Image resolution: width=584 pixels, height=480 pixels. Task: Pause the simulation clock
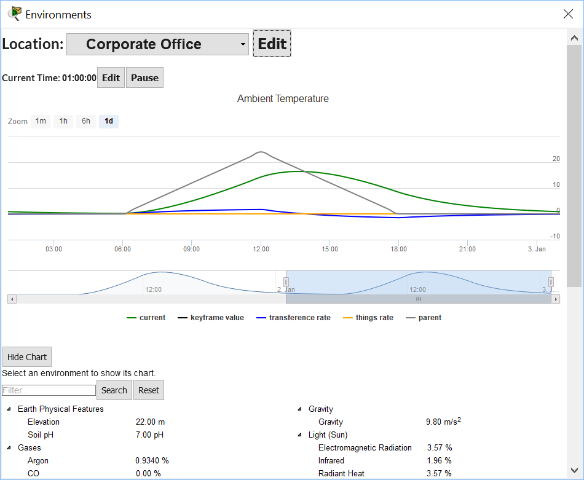click(144, 78)
